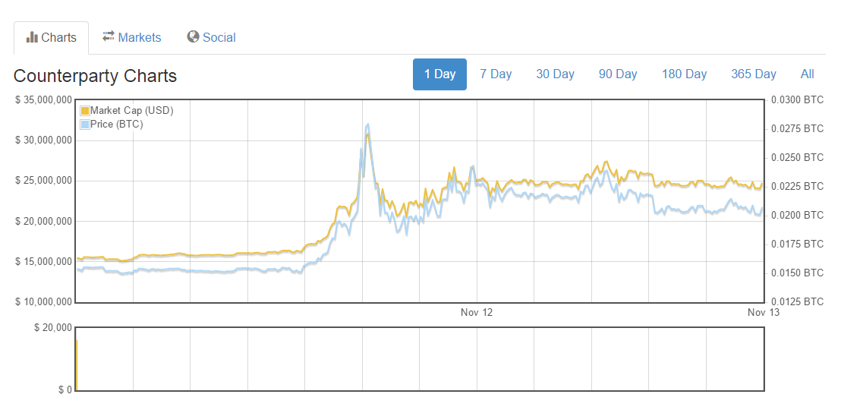Click the Nov 13 axis label

(764, 312)
